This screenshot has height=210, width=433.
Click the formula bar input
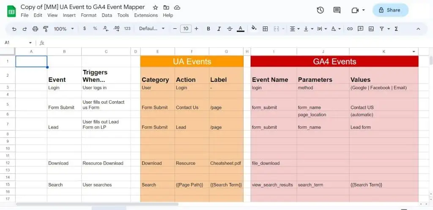point(238,43)
